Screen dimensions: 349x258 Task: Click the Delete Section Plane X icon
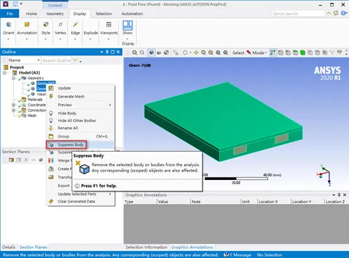click(x=26, y=160)
